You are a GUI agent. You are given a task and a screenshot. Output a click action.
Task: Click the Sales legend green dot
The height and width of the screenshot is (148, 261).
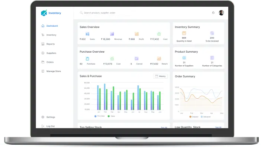click(109, 116)
